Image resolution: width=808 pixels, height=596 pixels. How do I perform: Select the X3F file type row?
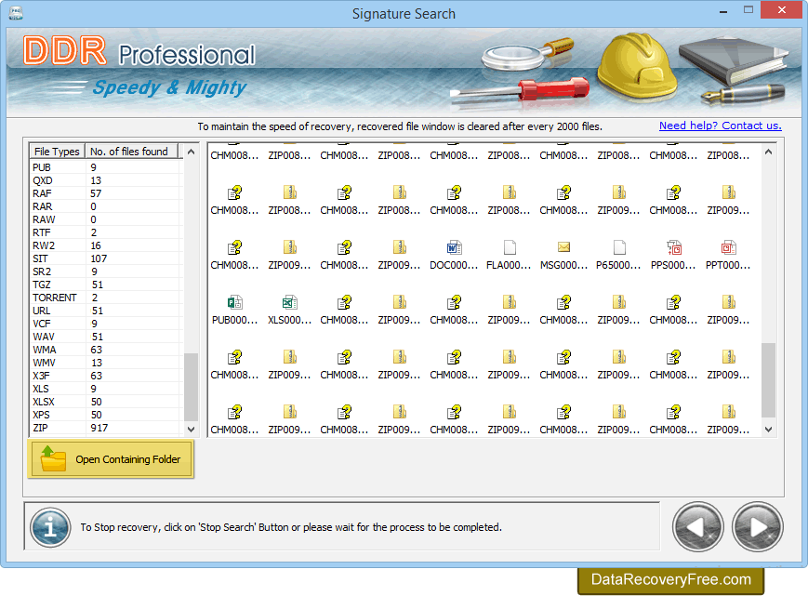106,376
